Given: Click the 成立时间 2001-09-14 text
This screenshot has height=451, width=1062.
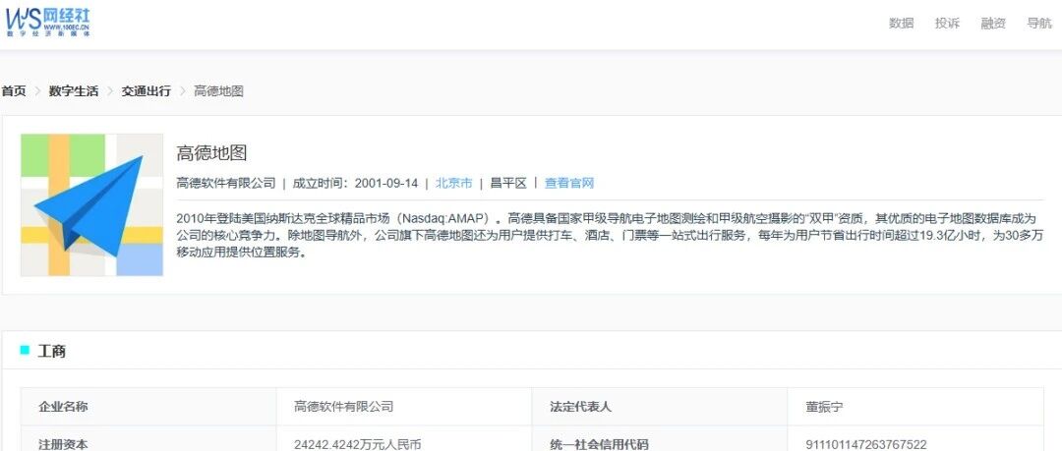Looking at the screenshot, I should (355, 183).
